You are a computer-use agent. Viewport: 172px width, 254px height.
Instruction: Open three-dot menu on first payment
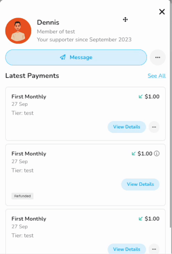pyautogui.click(x=154, y=127)
